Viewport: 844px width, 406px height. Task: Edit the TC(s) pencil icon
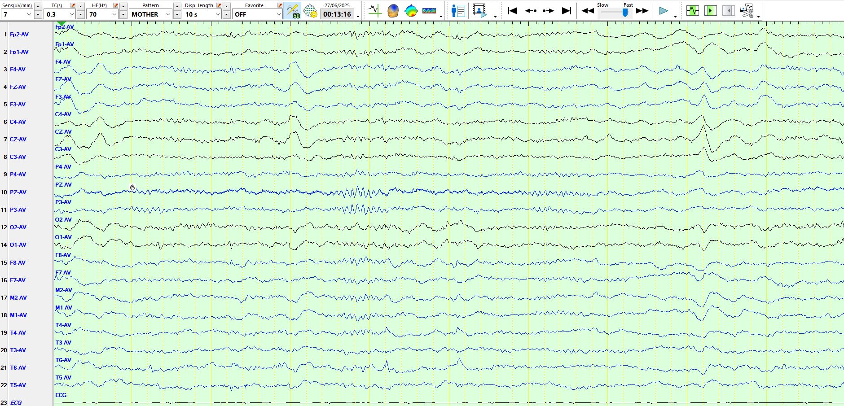tap(73, 5)
